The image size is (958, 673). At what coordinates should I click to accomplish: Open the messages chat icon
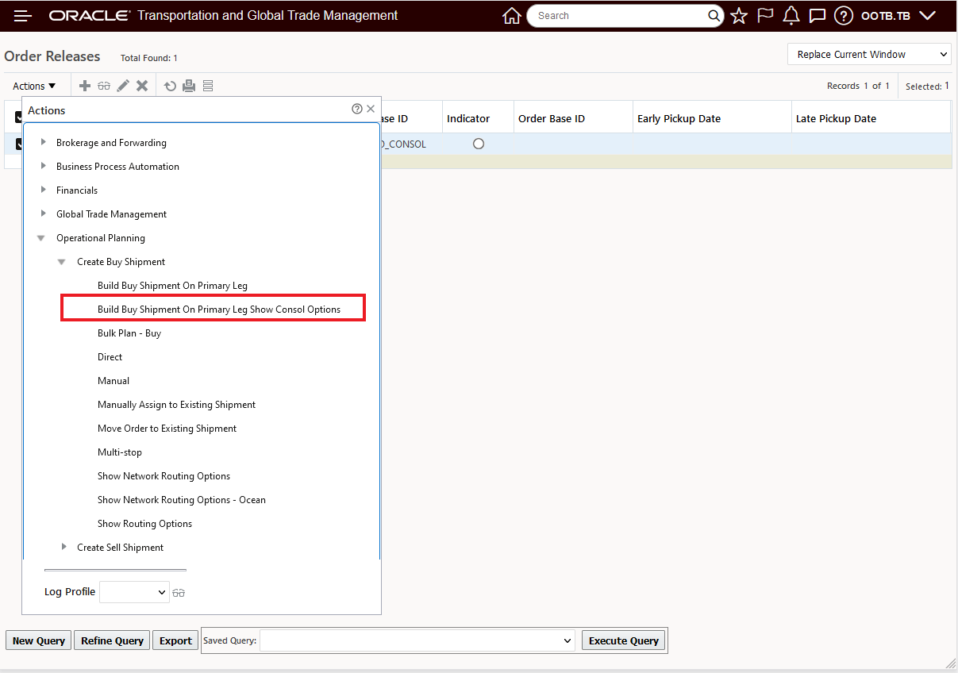(817, 15)
